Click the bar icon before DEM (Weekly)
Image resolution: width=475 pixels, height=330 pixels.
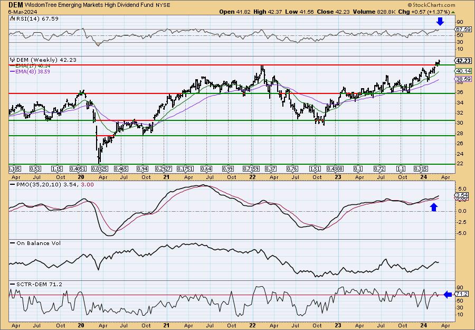(12, 60)
